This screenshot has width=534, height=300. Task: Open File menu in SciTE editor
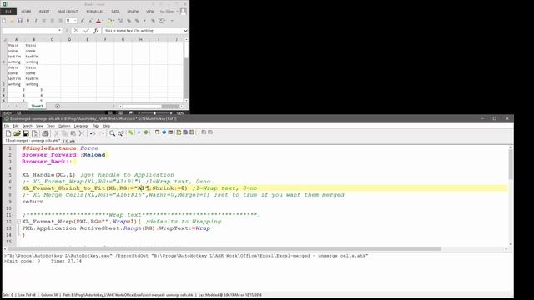[x=7, y=126]
